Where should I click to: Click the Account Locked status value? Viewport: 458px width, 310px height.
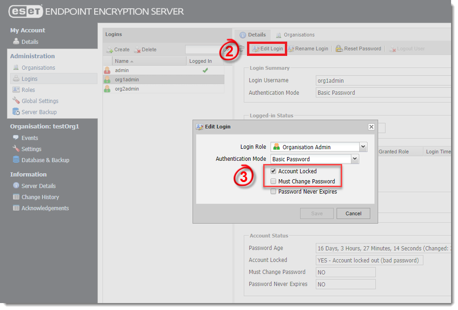369,260
